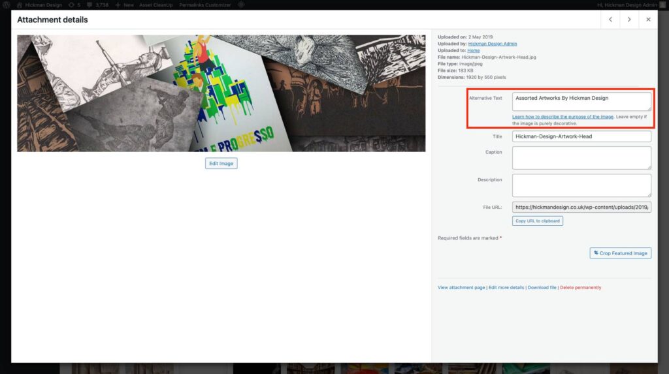Click the Delete permanently link
669x374 pixels.
580,287
